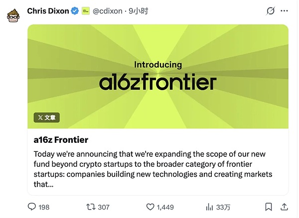Share the post with upload arrow icon
The height and width of the screenshot is (218, 299).
pyautogui.click(x=284, y=207)
